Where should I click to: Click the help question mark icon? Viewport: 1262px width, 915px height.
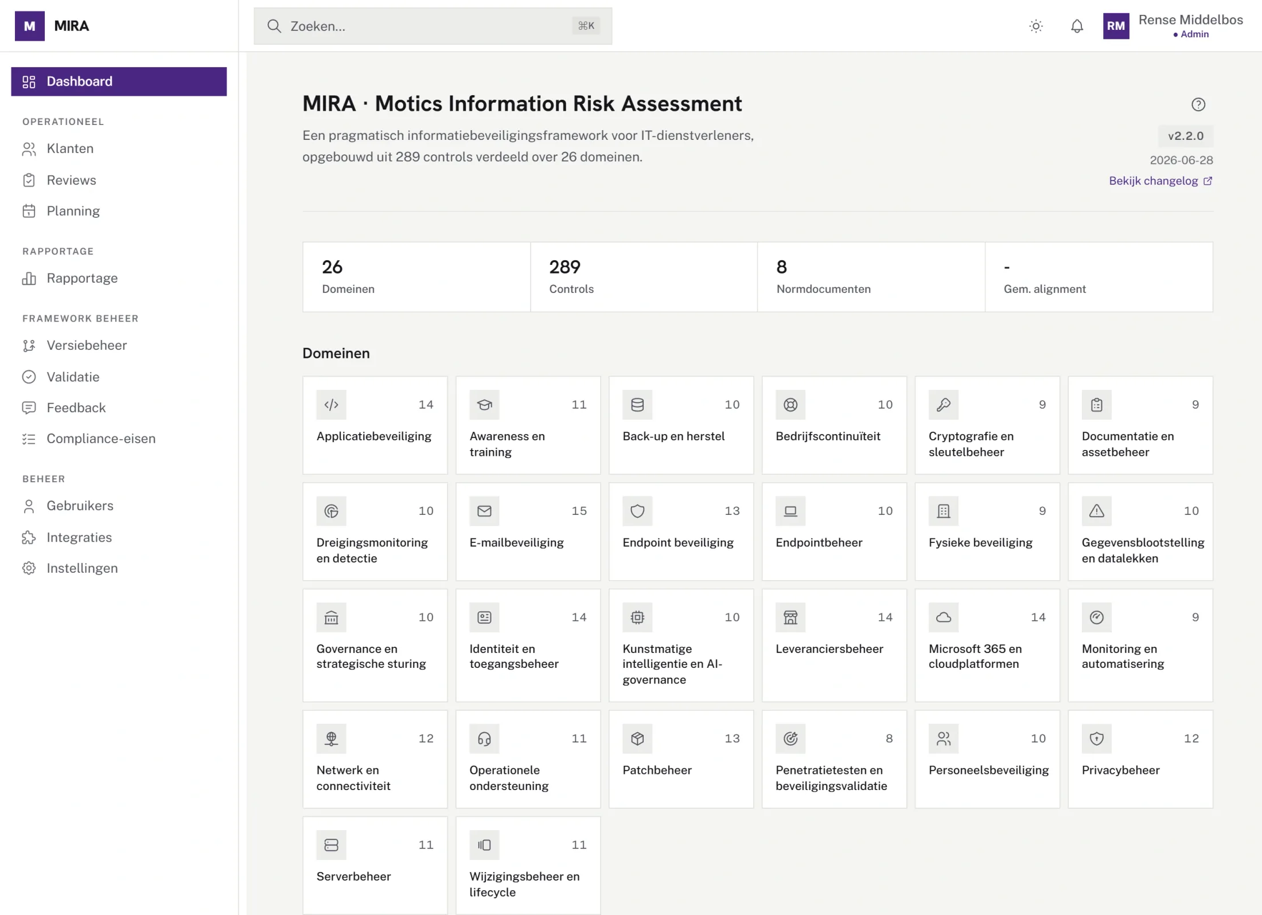click(x=1198, y=104)
